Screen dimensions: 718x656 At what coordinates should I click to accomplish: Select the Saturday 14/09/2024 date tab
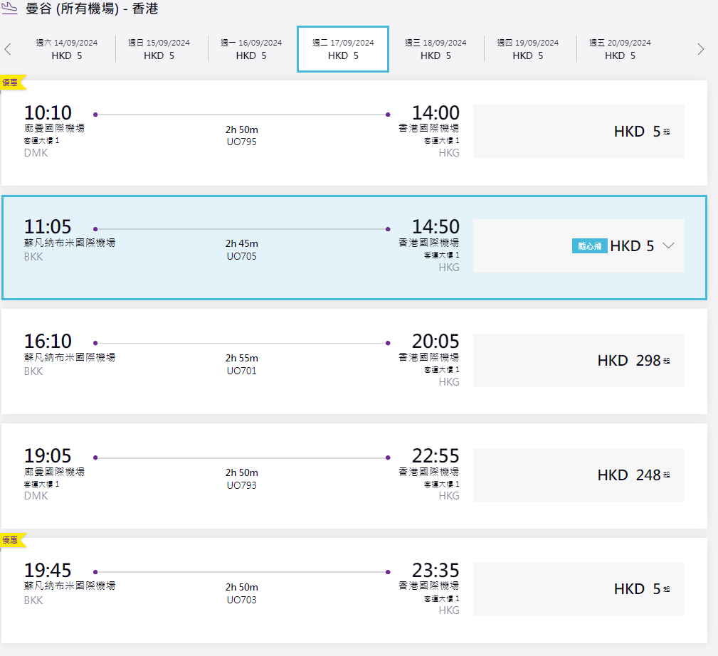pyautogui.click(x=67, y=49)
